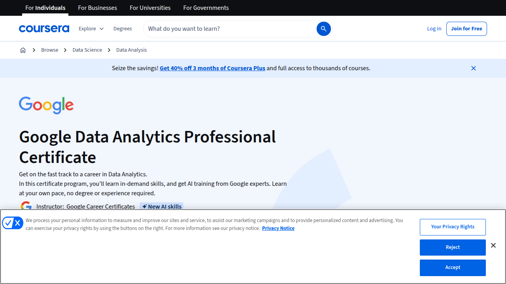Click Google Career Certificates instructor link
The width and height of the screenshot is (506, 284).
(x=101, y=207)
